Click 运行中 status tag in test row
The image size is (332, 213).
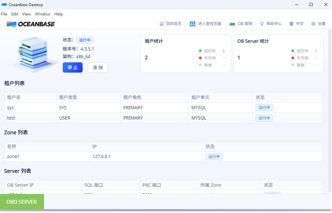[x=264, y=118]
